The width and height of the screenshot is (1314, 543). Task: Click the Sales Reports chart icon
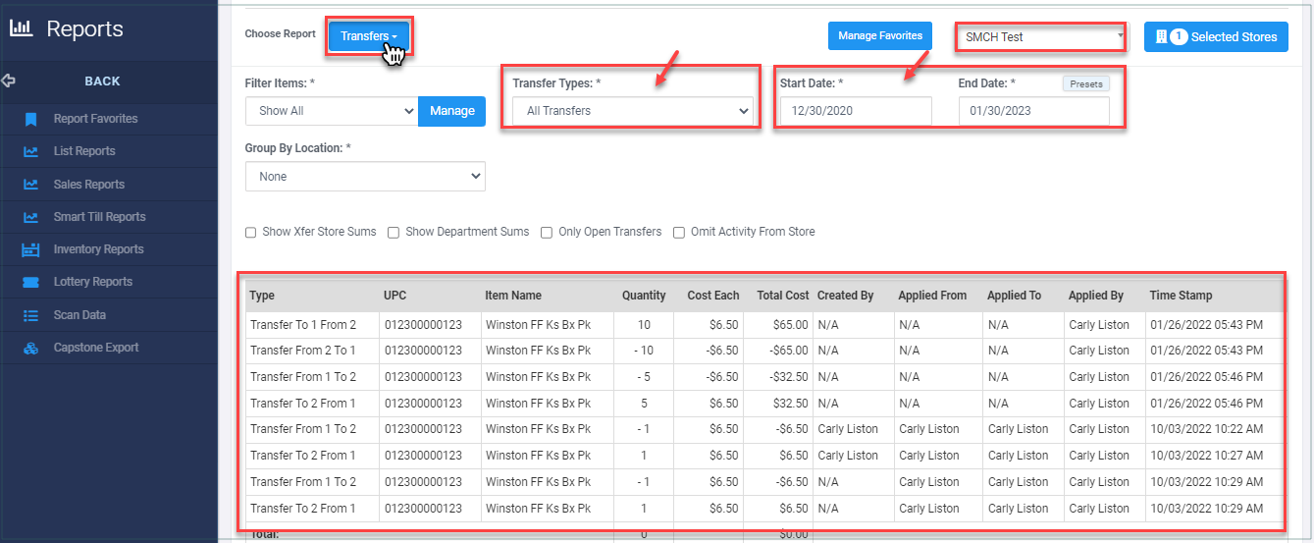[x=30, y=185]
